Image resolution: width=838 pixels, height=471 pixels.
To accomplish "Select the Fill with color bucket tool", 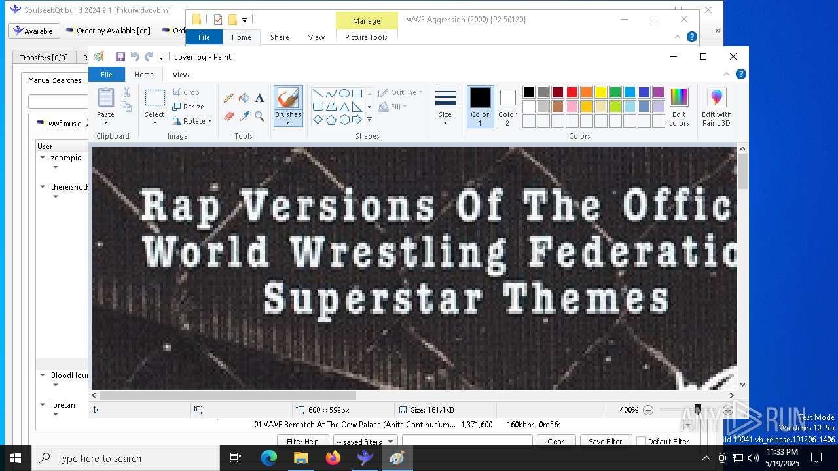I will coord(244,98).
